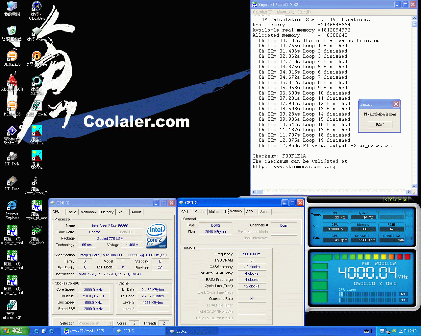Click the Intel Core 2 Duo logo
The width and height of the screenshot is (421, 336).
[157, 236]
